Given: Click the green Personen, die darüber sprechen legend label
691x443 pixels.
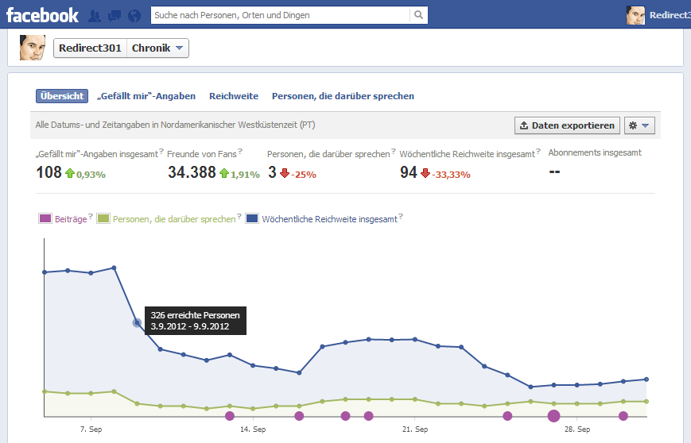Looking at the screenshot, I should [x=174, y=219].
